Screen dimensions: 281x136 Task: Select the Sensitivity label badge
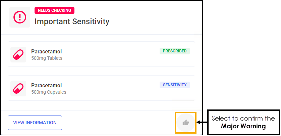pyautogui.click(x=174, y=85)
